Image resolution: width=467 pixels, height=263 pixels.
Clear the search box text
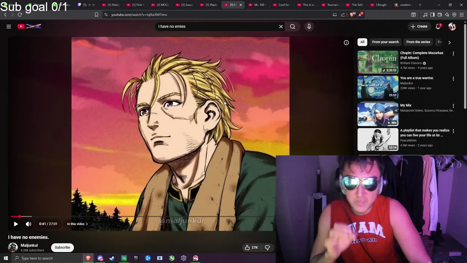pos(281,26)
